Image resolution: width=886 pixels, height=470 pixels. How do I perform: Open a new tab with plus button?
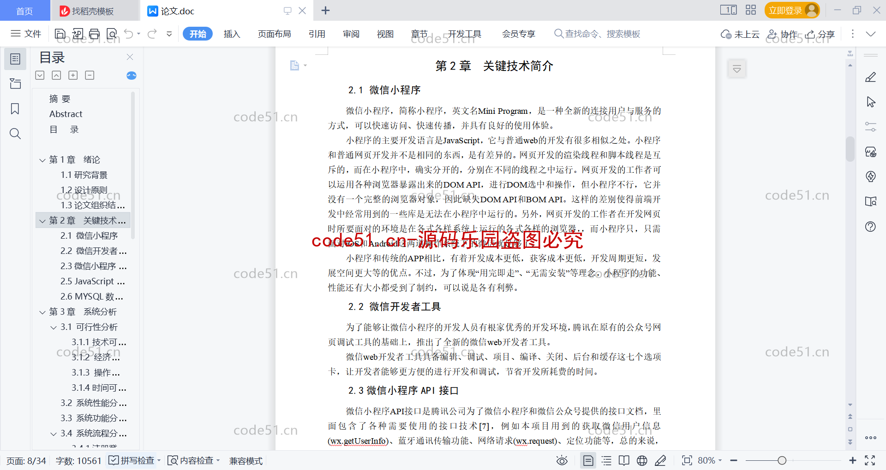(x=325, y=10)
